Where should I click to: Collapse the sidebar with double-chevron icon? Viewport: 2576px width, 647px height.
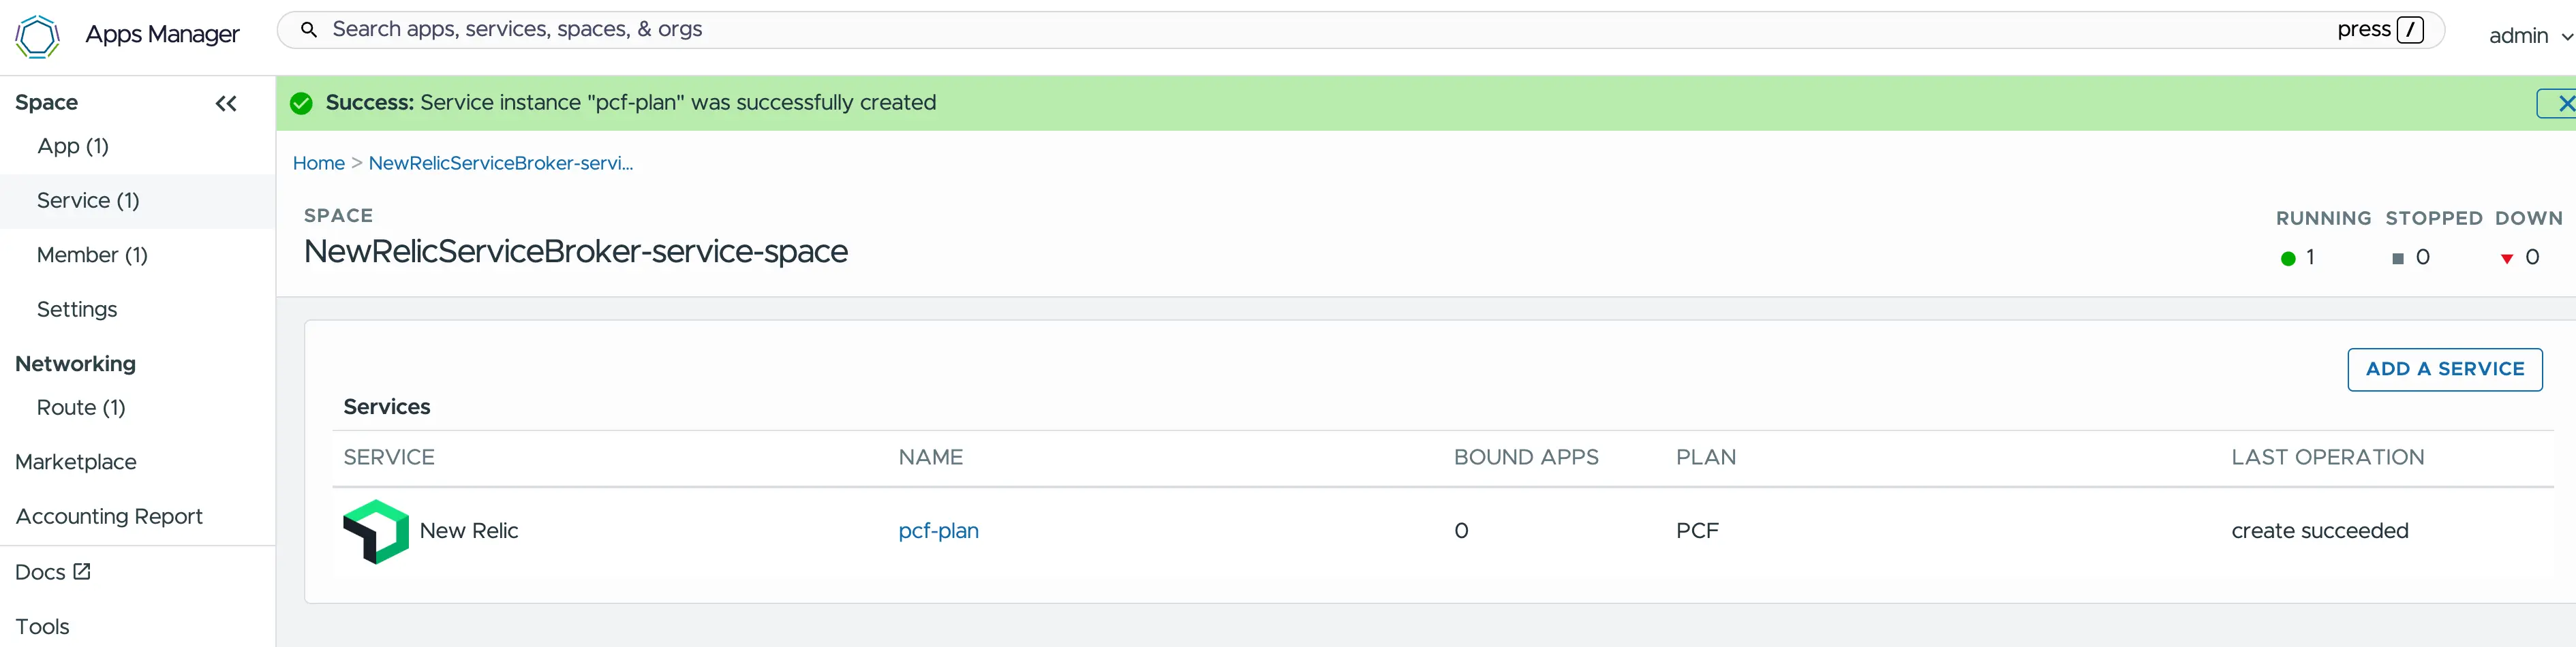[226, 103]
